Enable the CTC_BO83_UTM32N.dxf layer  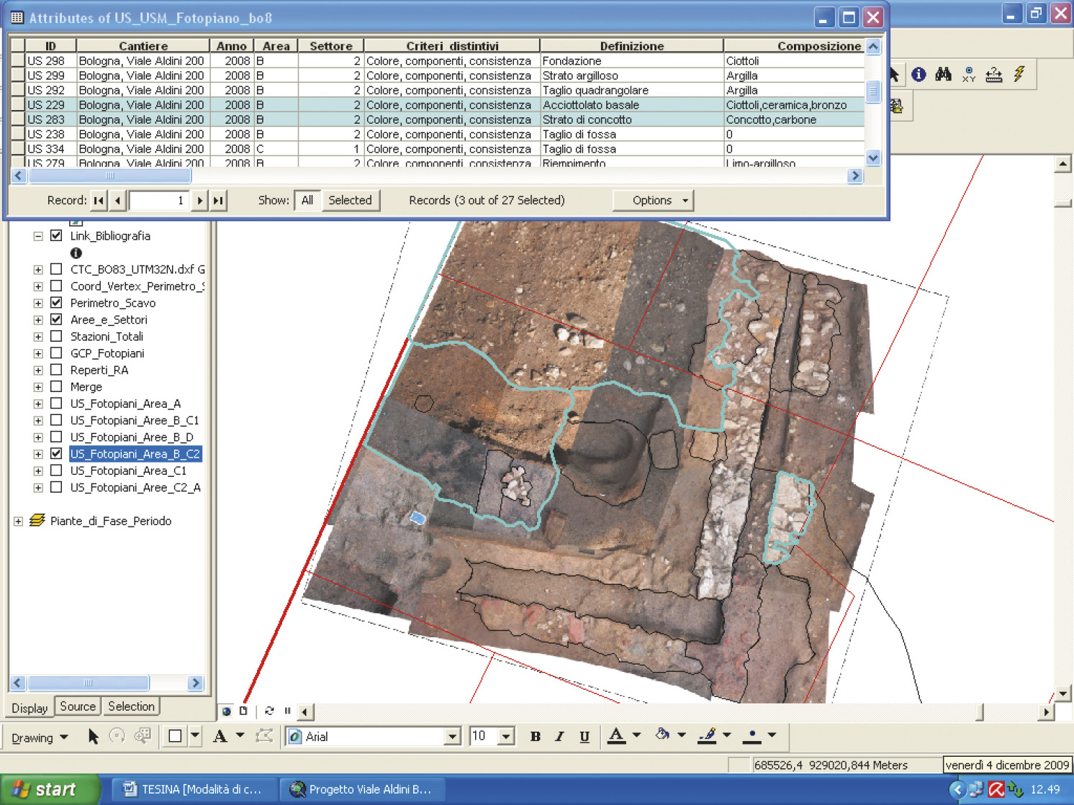pyautogui.click(x=56, y=269)
